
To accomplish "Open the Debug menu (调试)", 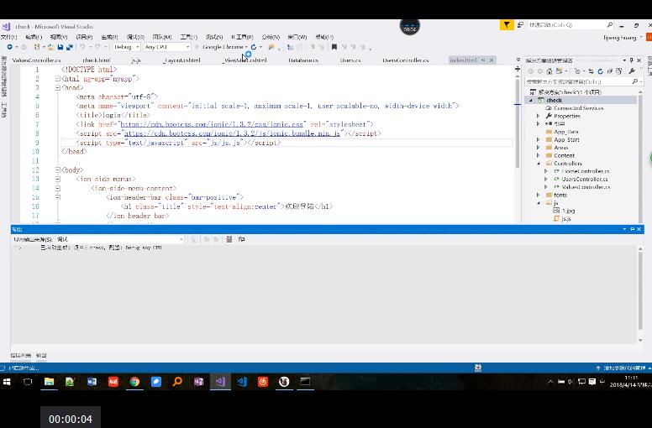I will click(x=135, y=37).
